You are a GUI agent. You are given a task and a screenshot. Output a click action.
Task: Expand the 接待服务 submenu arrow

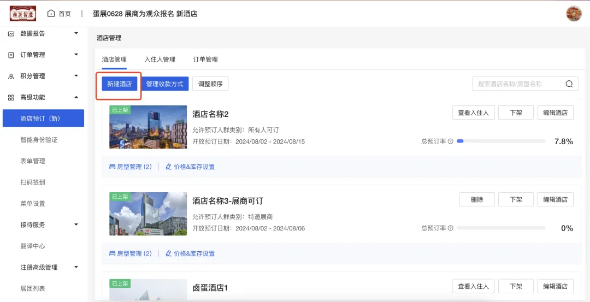click(x=76, y=224)
